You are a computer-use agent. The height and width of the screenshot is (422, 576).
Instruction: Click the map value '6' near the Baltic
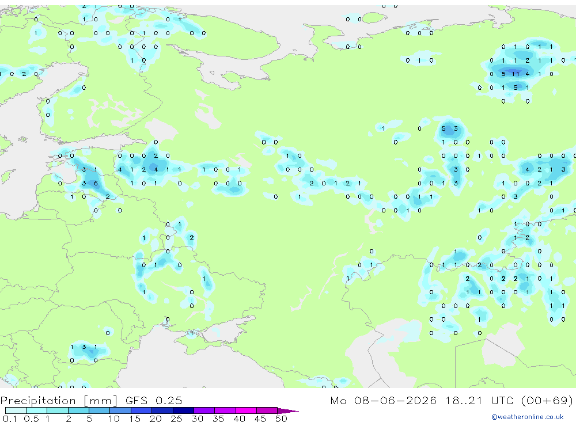[96, 183]
